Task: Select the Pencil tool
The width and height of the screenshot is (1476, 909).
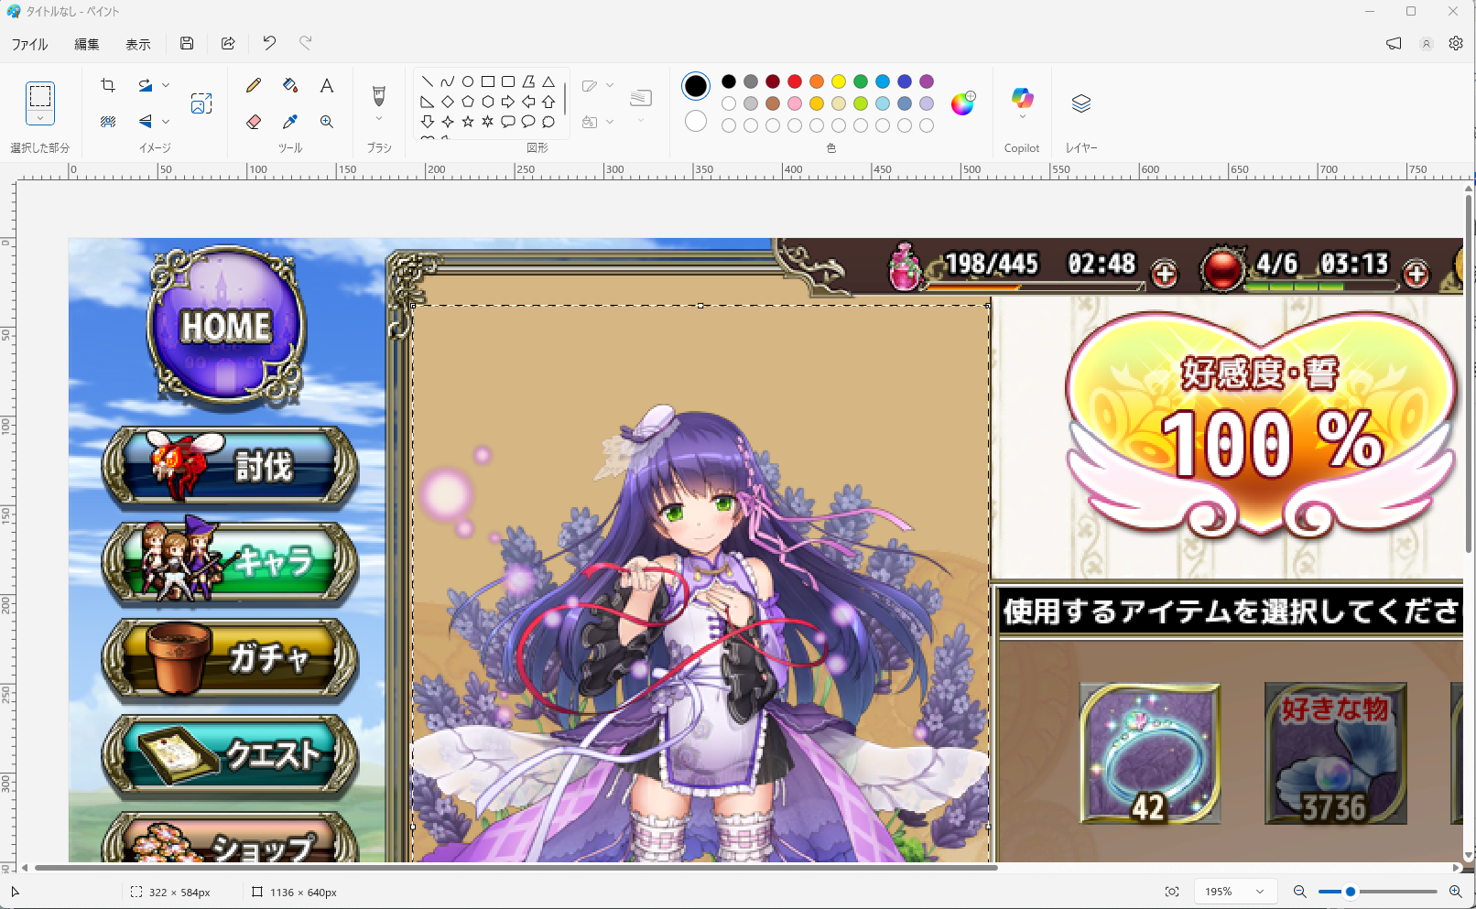Action: [254, 85]
